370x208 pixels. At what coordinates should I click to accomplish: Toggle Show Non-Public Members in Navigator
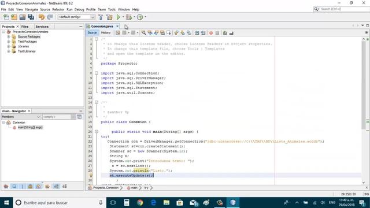click(x=30, y=186)
